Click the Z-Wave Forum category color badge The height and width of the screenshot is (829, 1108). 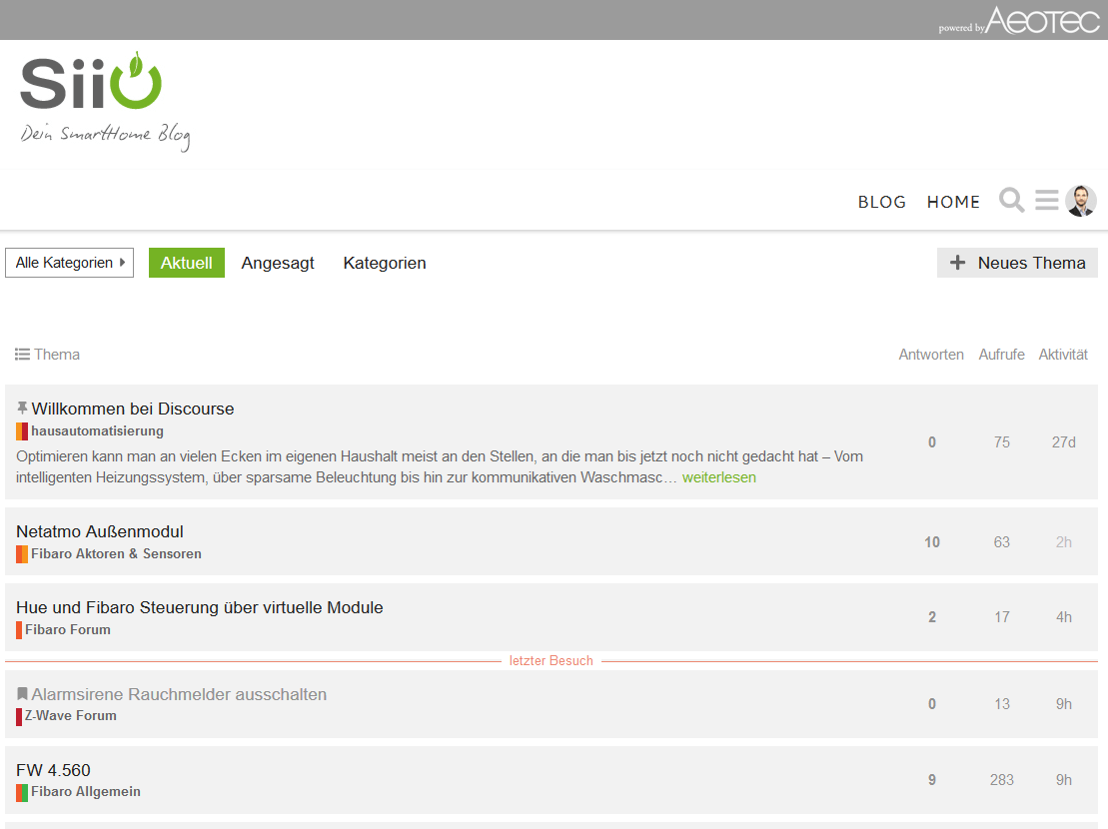click(19, 716)
